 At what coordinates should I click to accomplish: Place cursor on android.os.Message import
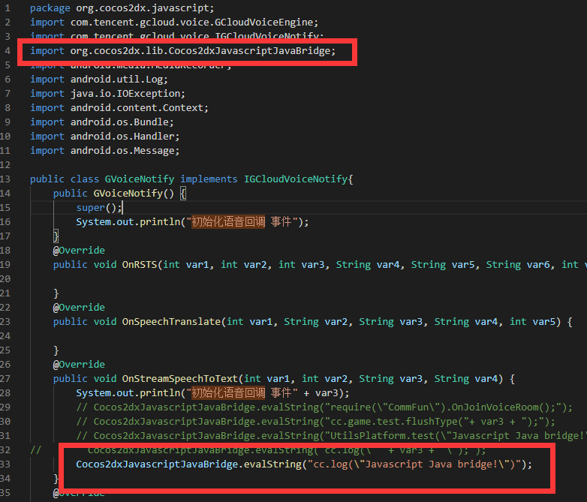pyautogui.click(x=105, y=151)
